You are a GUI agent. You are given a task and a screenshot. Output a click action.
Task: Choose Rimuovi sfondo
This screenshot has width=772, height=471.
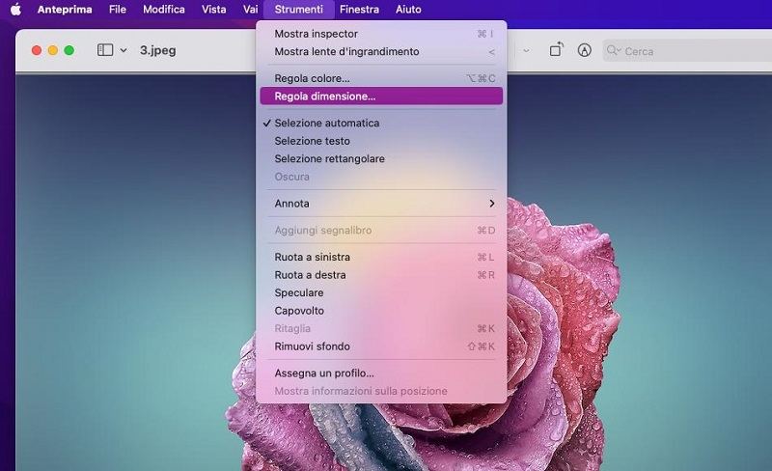coord(381,346)
